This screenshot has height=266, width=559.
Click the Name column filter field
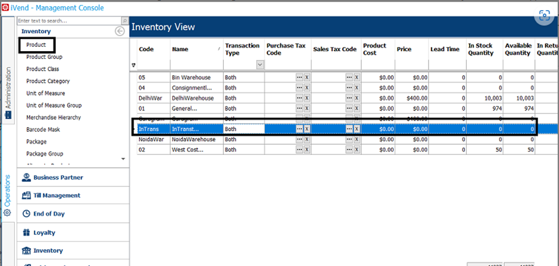(x=197, y=65)
